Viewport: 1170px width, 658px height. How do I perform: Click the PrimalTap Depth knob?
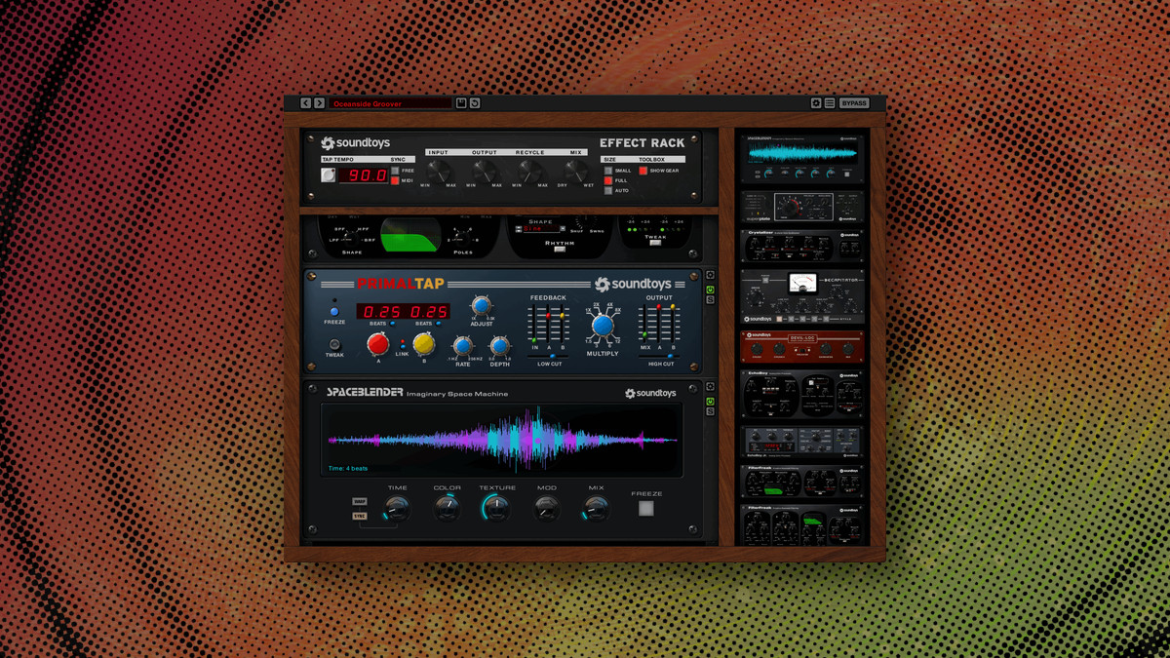499,346
